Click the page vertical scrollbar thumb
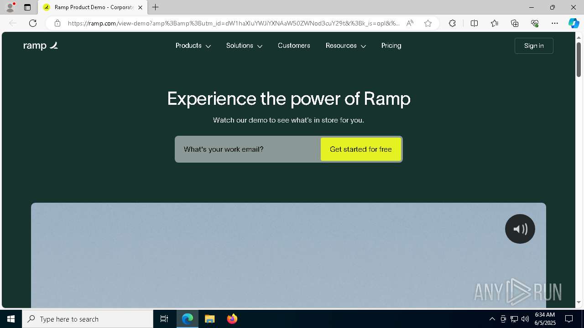The image size is (584, 328). pos(579,59)
